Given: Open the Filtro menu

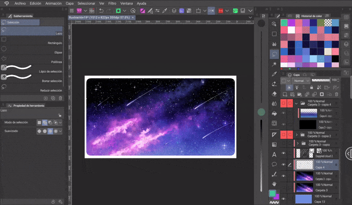Looking at the screenshot, I should point(112,3).
